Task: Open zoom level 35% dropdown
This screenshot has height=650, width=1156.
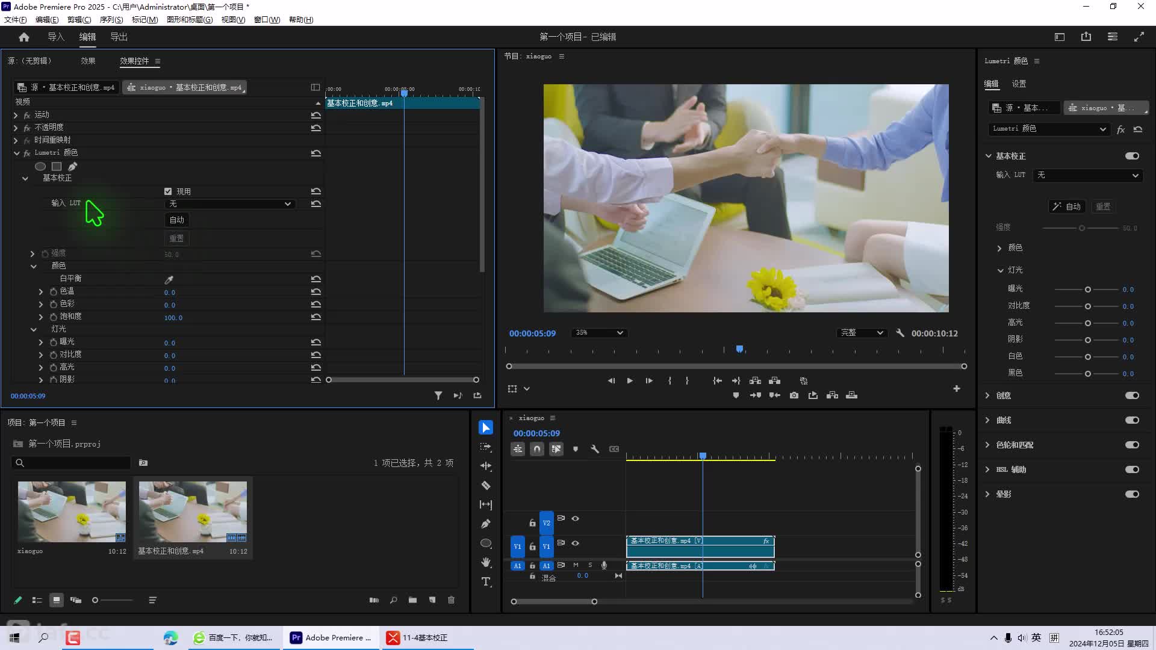Action: pos(599,333)
